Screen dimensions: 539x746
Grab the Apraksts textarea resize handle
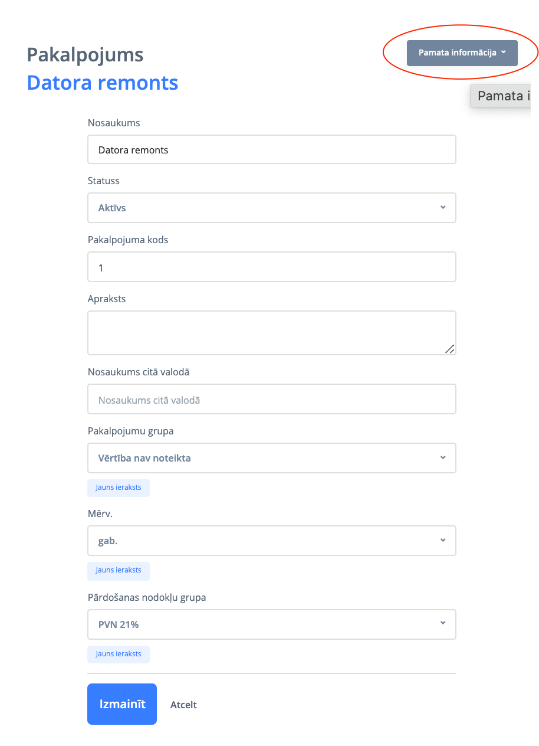[449, 349]
